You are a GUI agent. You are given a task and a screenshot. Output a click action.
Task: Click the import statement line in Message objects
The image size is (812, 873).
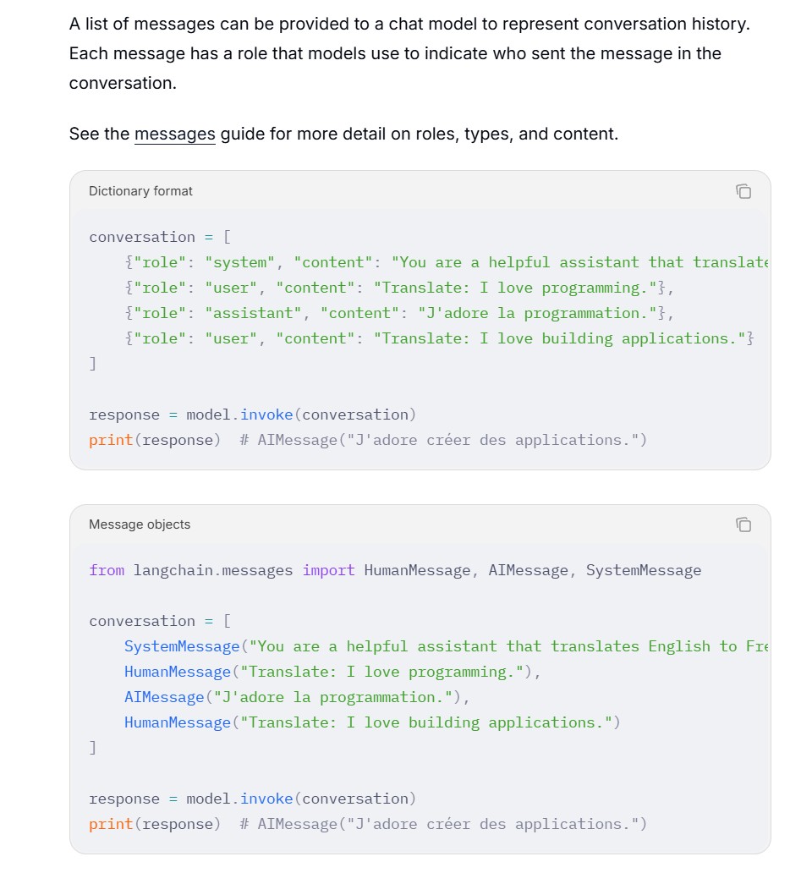coord(395,571)
